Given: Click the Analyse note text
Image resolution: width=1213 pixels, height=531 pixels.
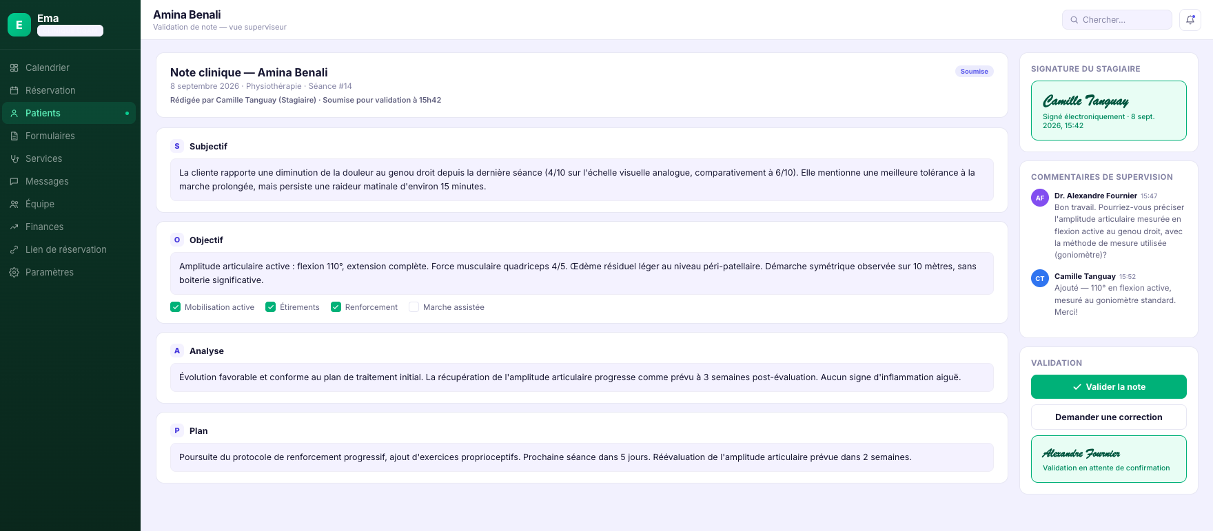Looking at the screenshot, I should (x=582, y=377).
